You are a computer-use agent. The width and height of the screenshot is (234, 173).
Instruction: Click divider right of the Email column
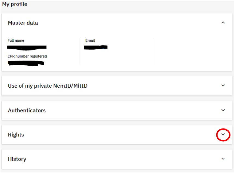tap(154, 51)
